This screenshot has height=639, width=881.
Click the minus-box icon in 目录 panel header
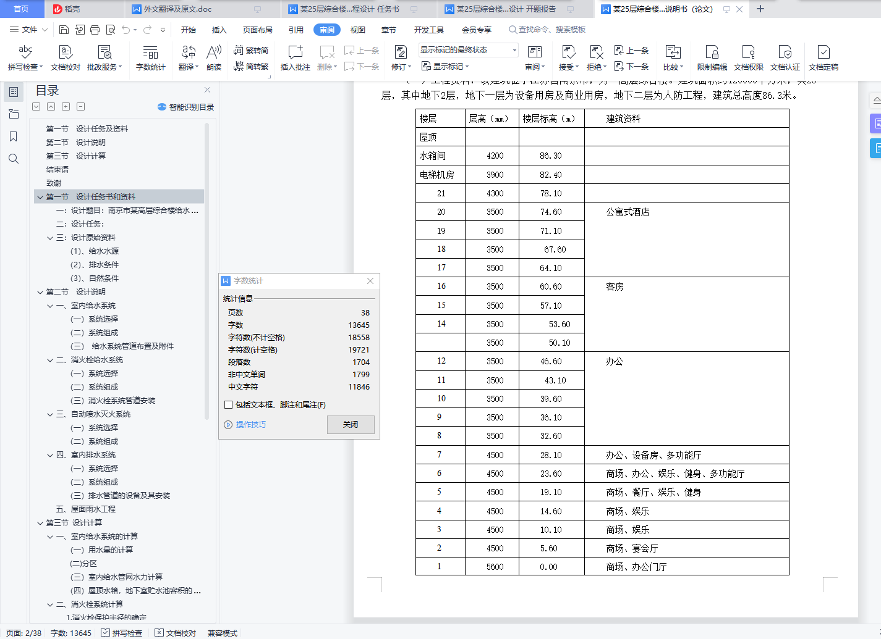click(81, 107)
